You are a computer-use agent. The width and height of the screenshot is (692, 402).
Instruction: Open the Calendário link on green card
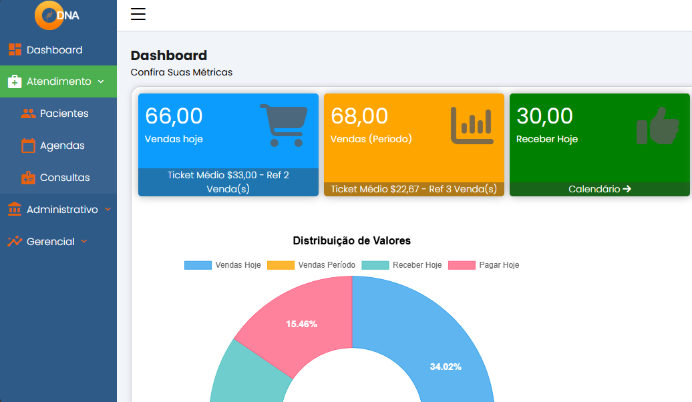coord(599,189)
